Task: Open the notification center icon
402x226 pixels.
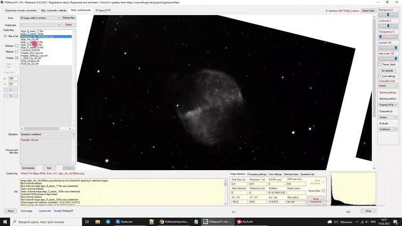Action: pyautogui.click(x=395, y=222)
